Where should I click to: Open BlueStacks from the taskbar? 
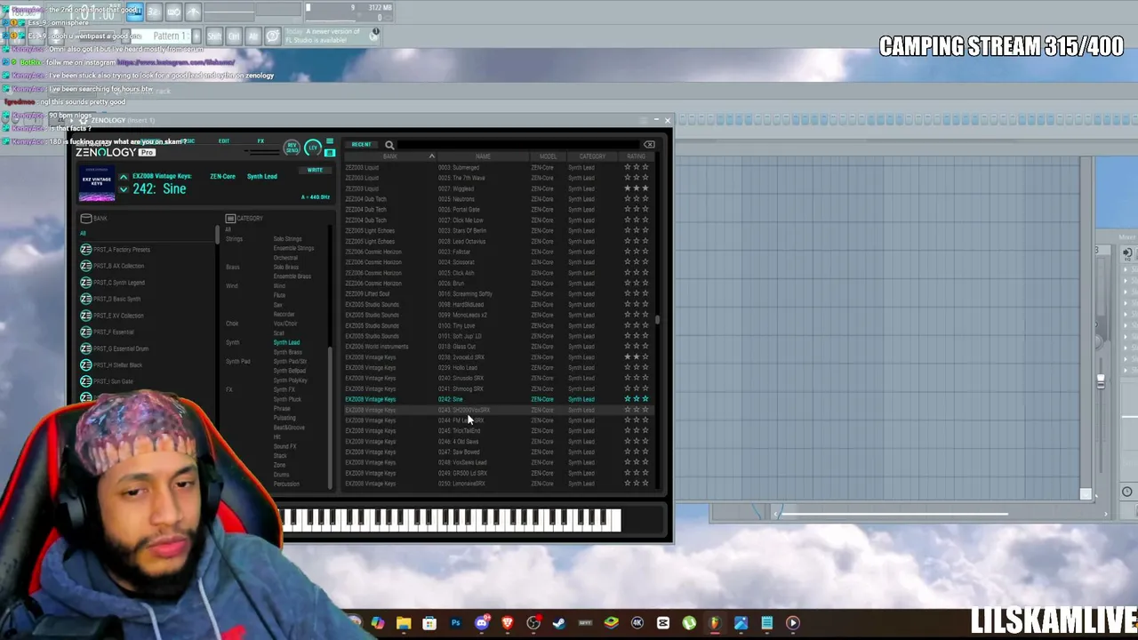(611, 623)
